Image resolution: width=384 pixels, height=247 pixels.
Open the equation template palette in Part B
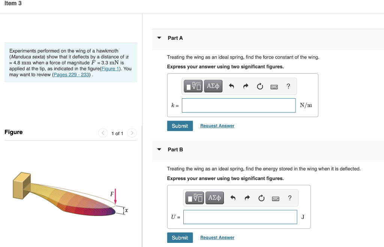coord(194,197)
